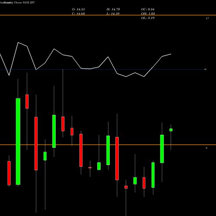
Task: Click the "OL: 3.19" readout
Action: [148, 18]
